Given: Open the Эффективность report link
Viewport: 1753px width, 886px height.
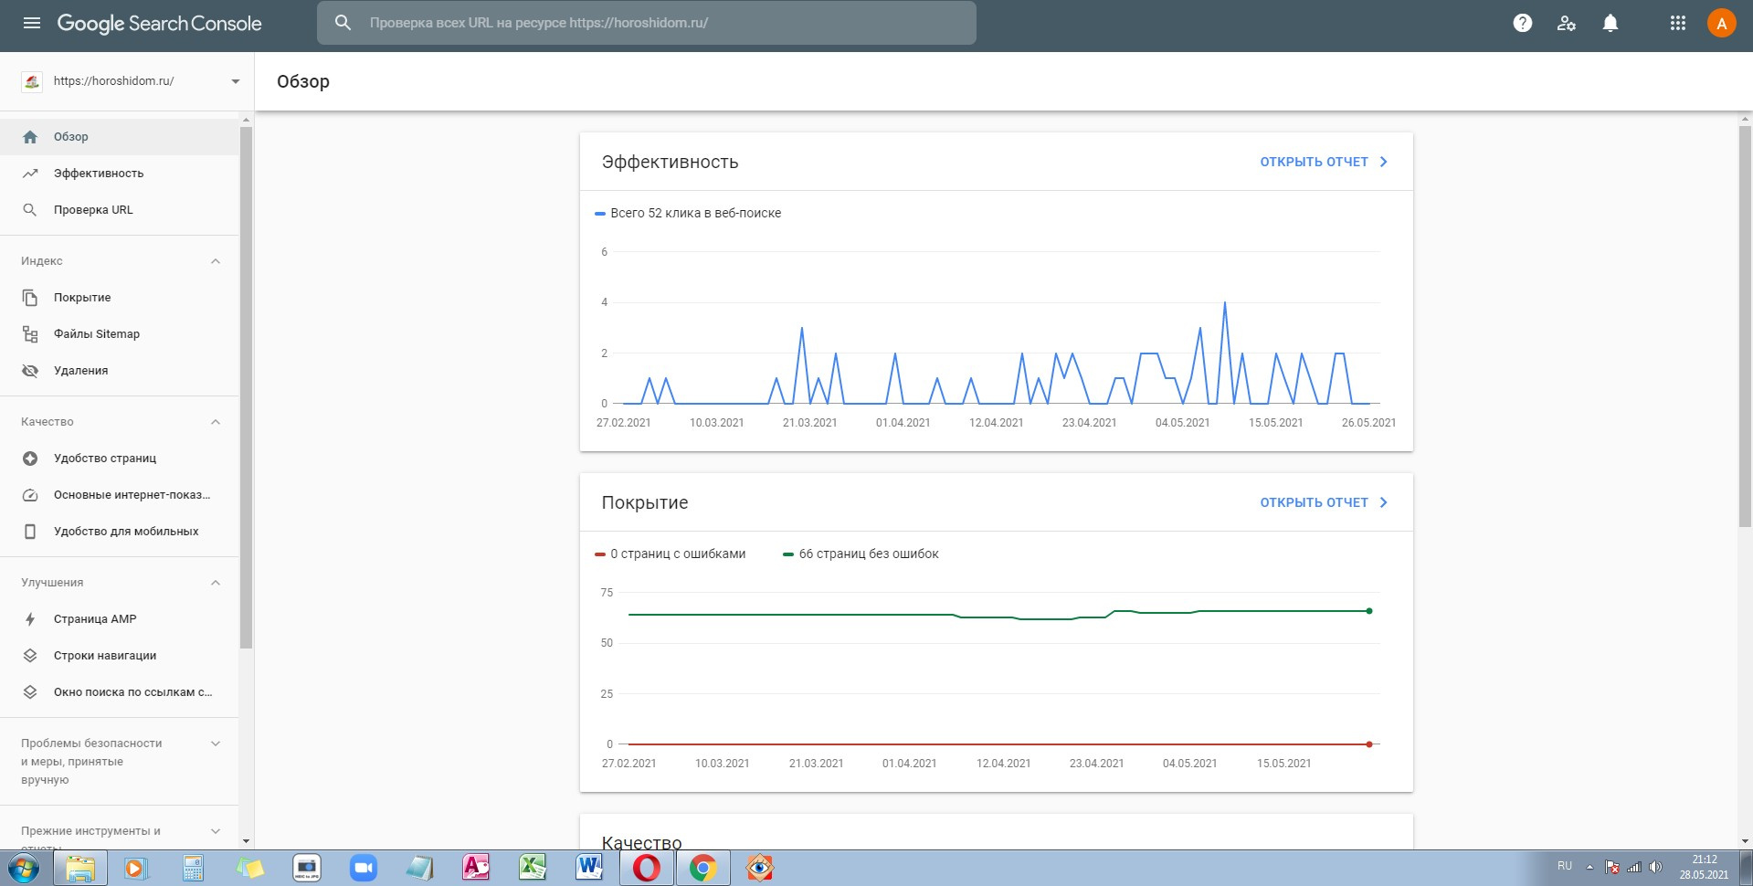Looking at the screenshot, I should click(1323, 162).
